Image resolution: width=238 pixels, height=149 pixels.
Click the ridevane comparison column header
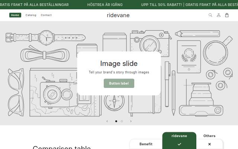(179, 136)
